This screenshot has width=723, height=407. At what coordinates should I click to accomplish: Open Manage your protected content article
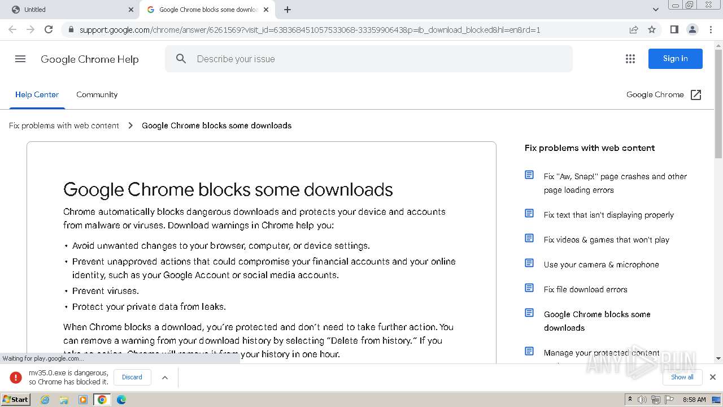point(602,353)
